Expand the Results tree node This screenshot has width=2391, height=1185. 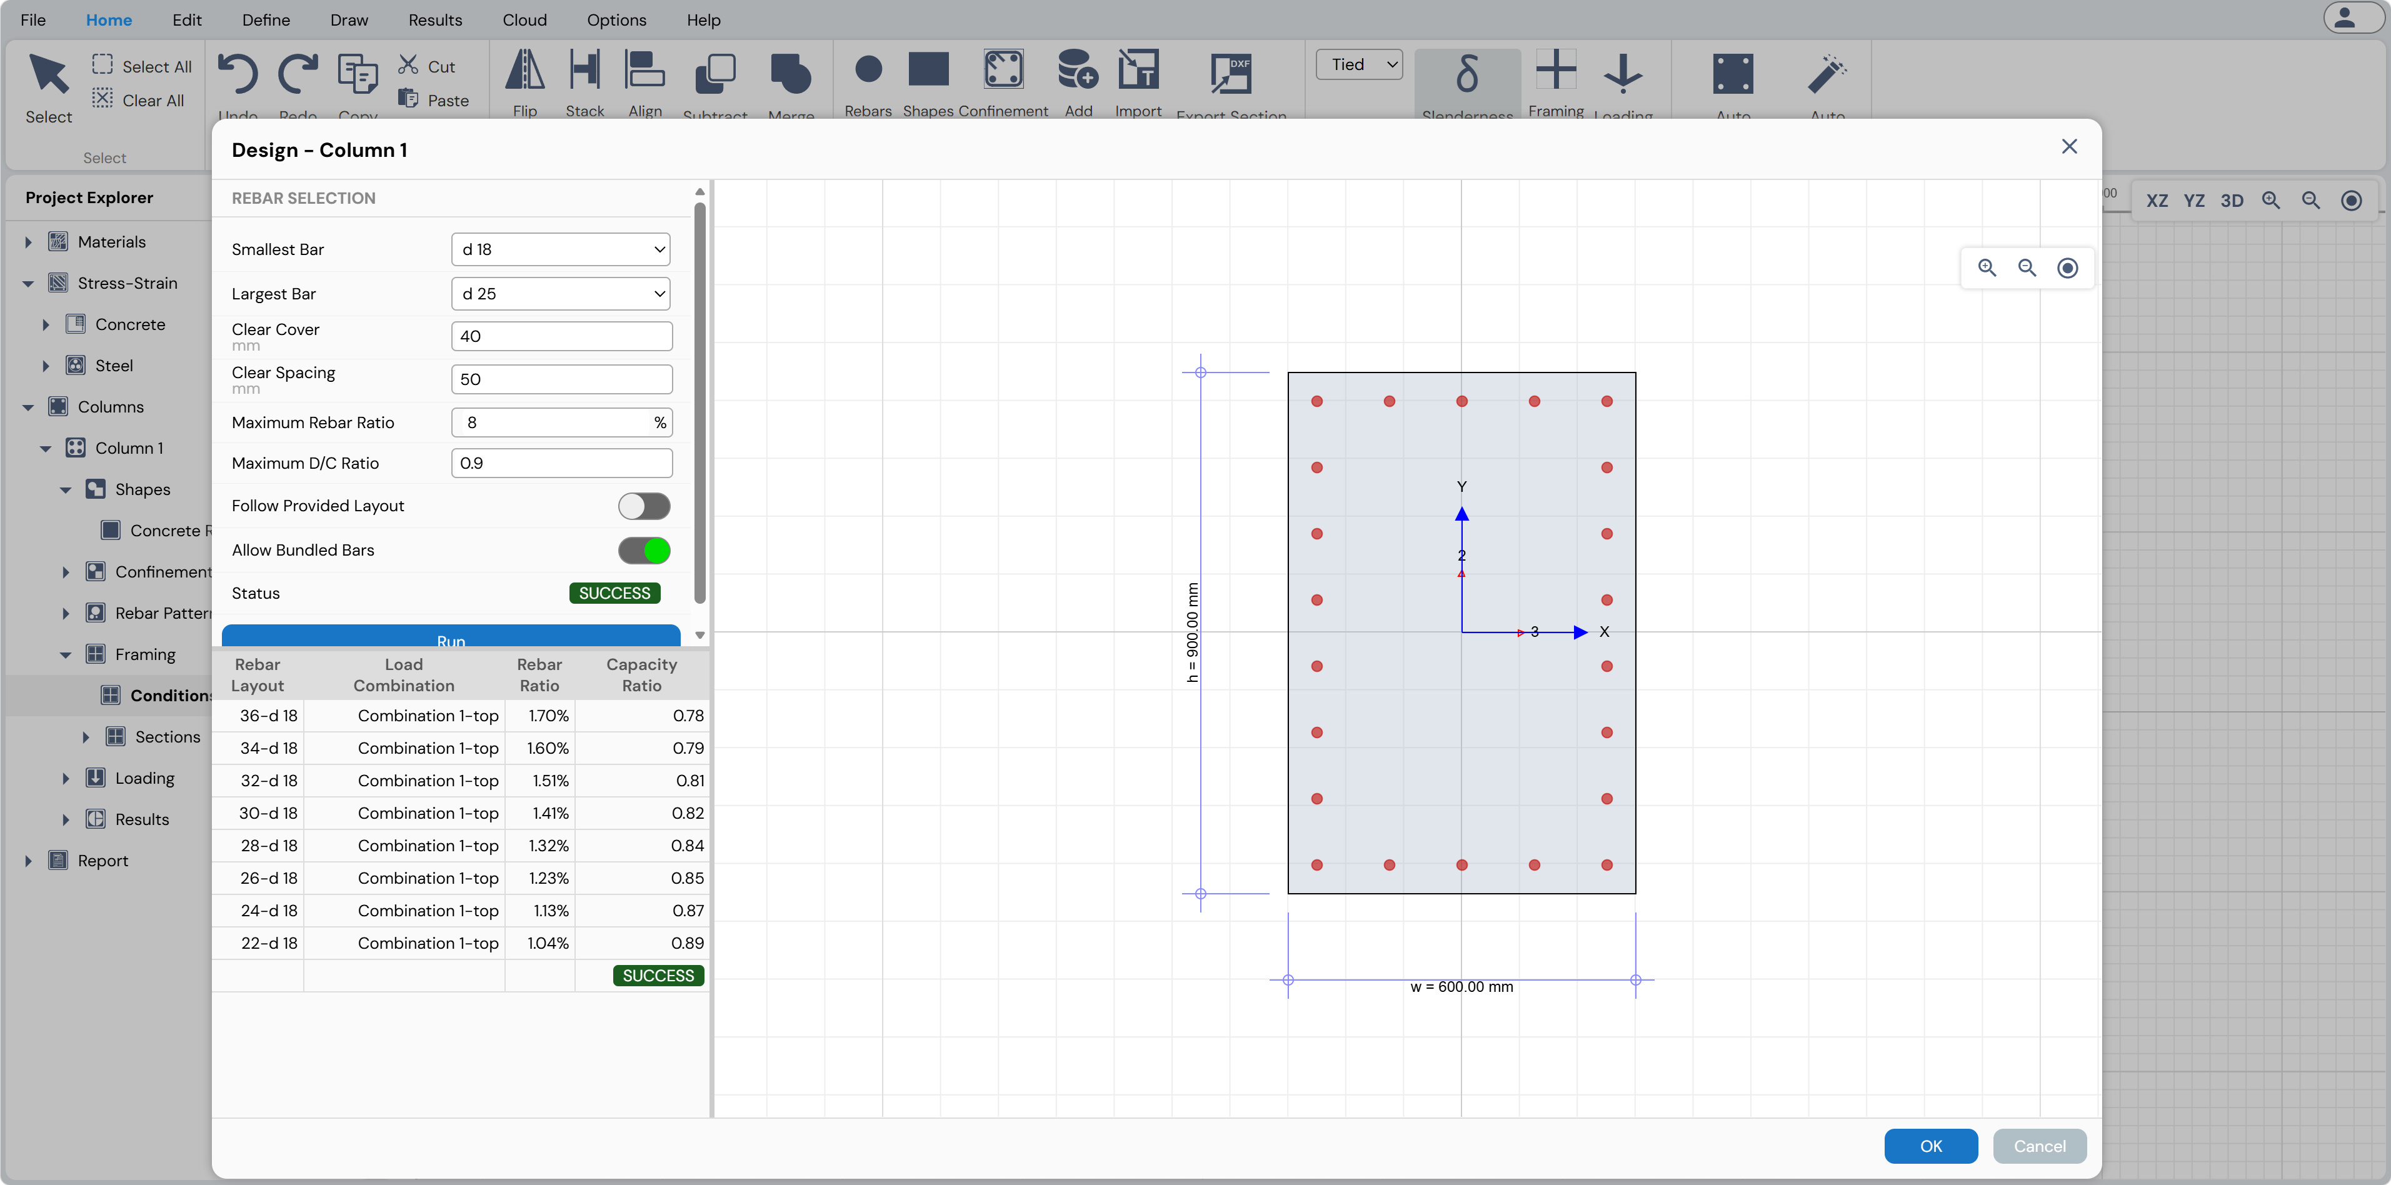(65, 819)
